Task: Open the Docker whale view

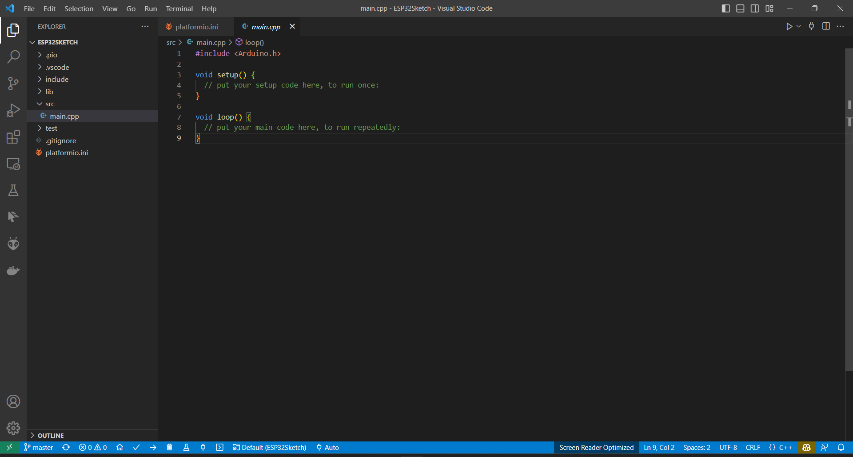Action: (x=13, y=270)
